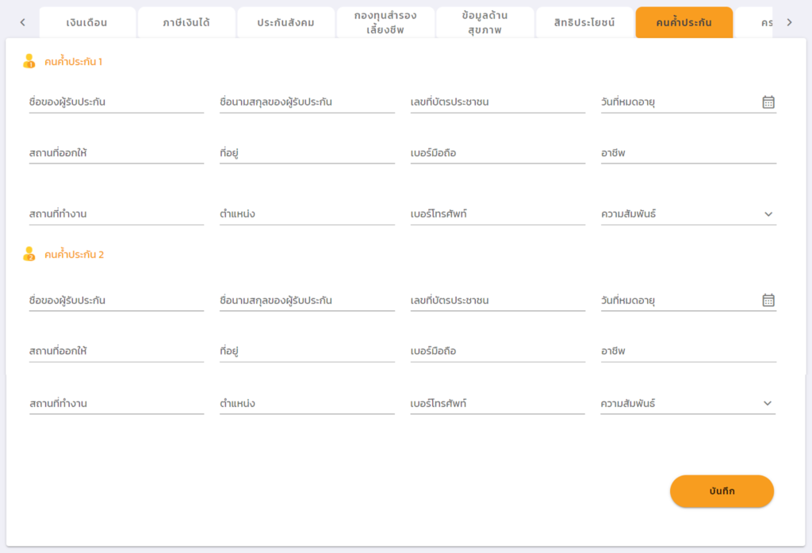Expand the ความสัมพันธ์ dropdown for guarantor 1
Viewport: 812px width, 553px height.
768,214
